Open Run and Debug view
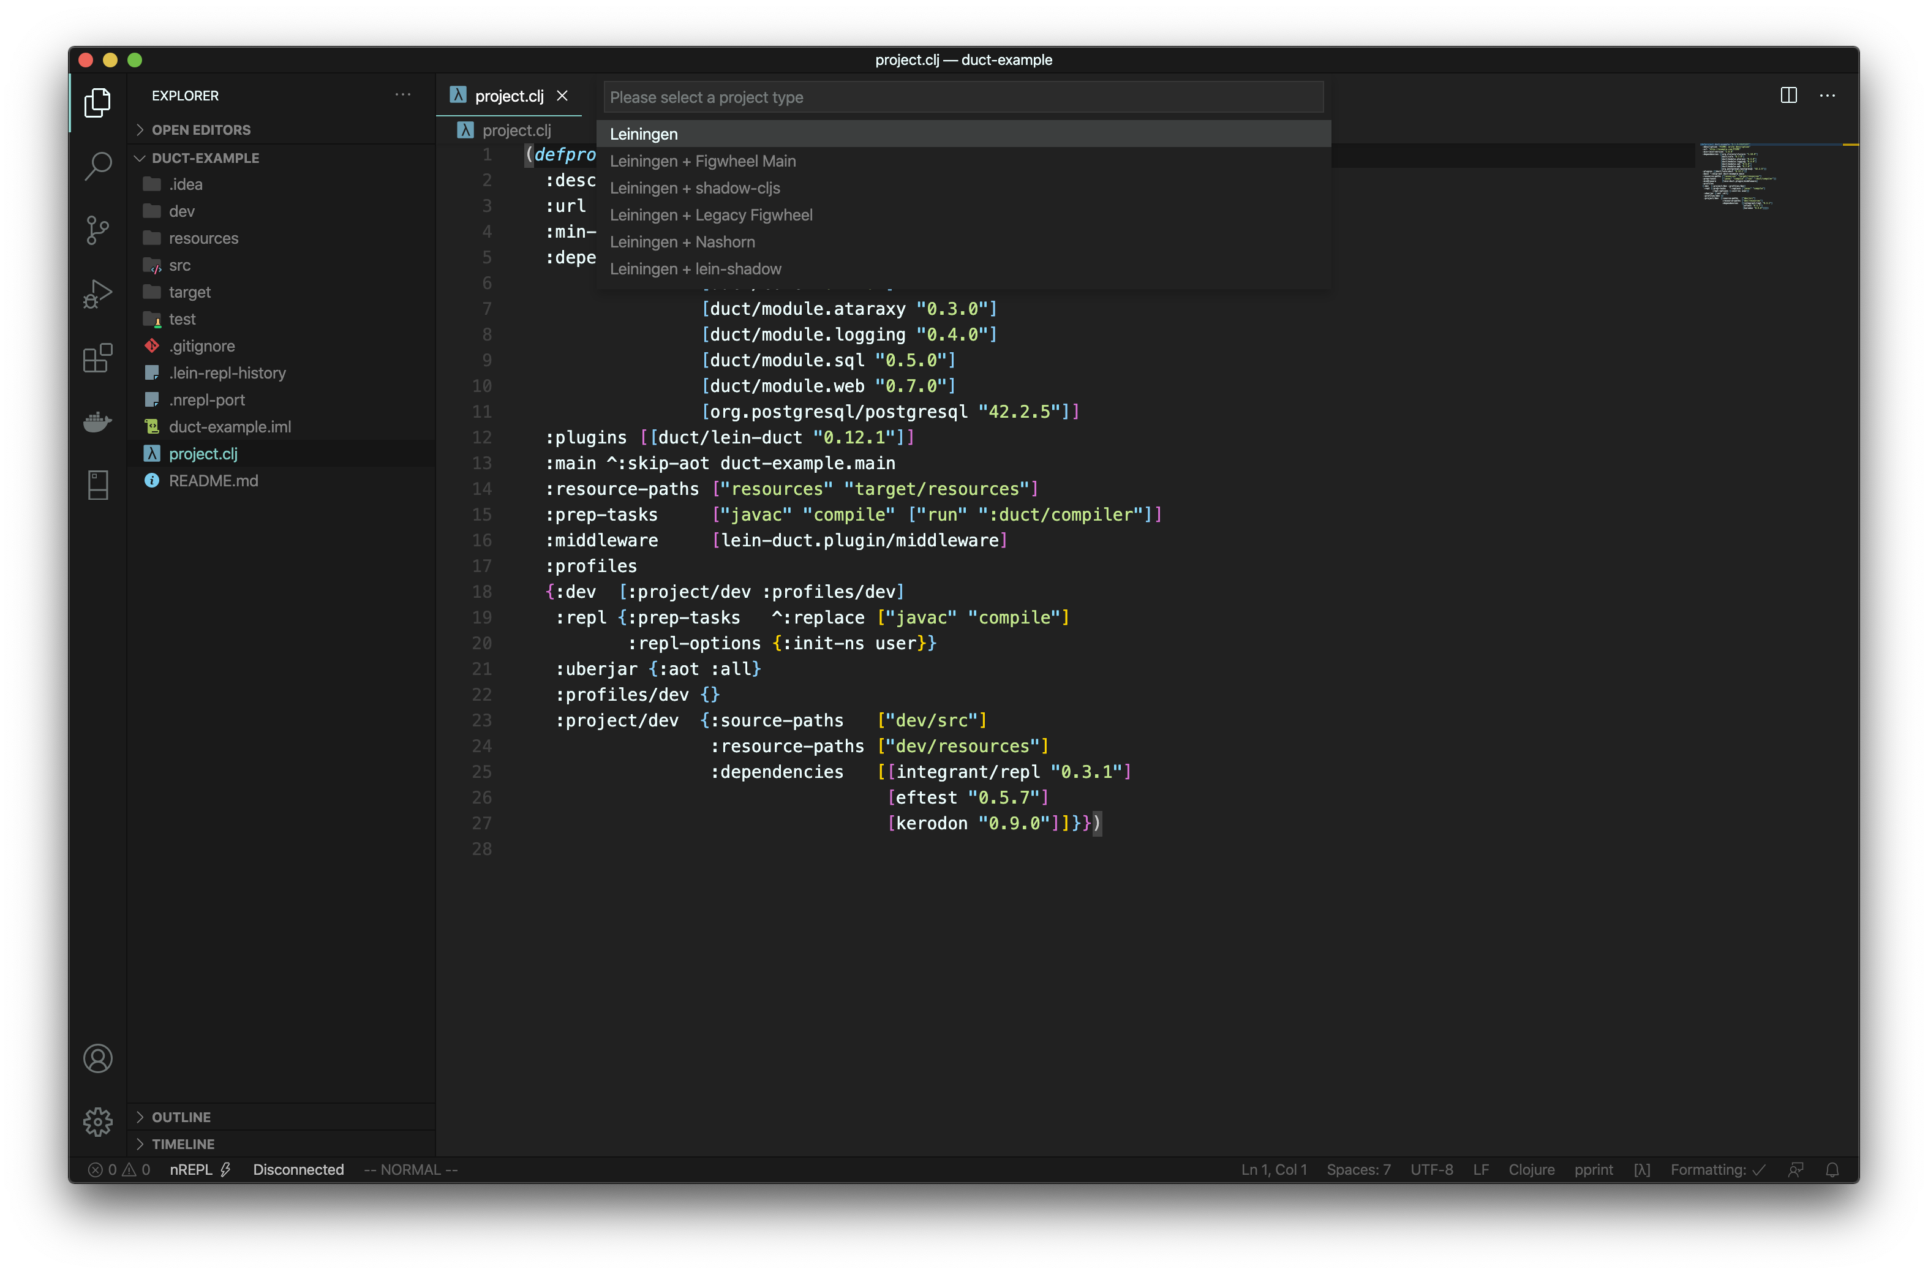1928x1274 pixels. [x=97, y=294]
